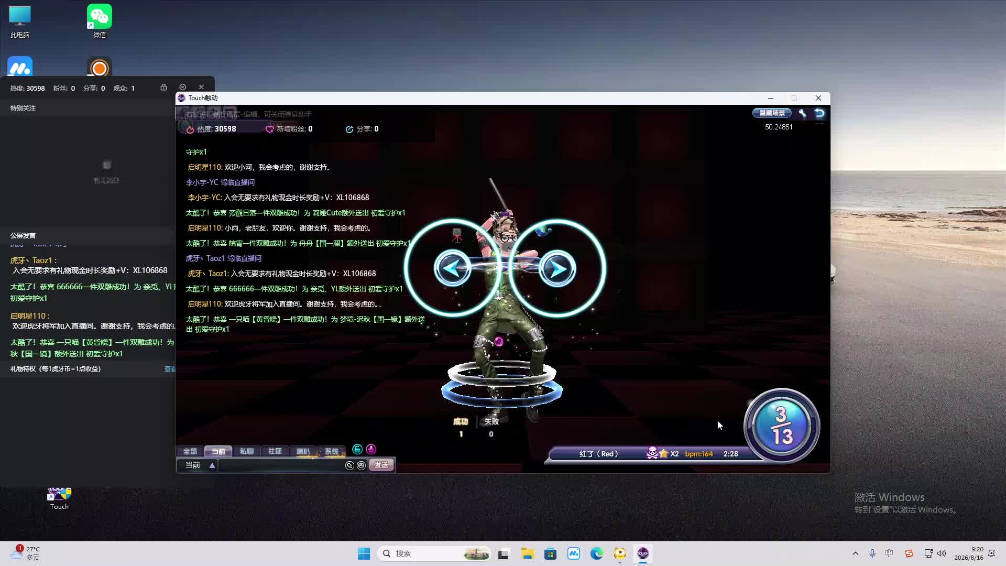This screenshot has width=1006, height=566.
Task: Click the 查看 link in gift privilege row
Action: point(170,369)
